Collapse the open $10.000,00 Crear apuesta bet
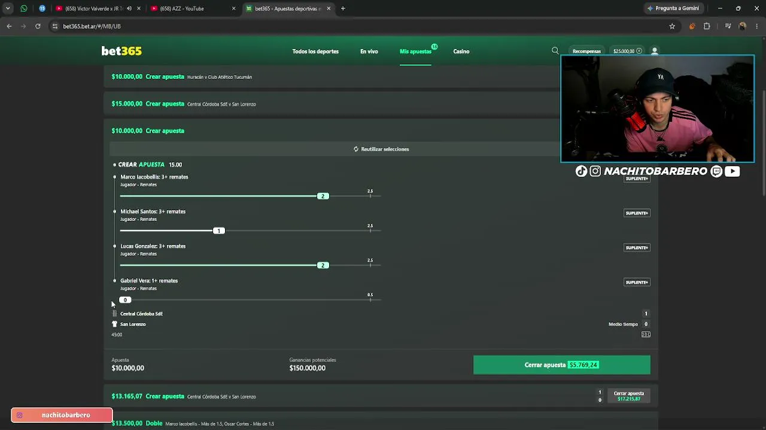Image resolution: width=766 pixels, height=430 pixels. [381, 131]
